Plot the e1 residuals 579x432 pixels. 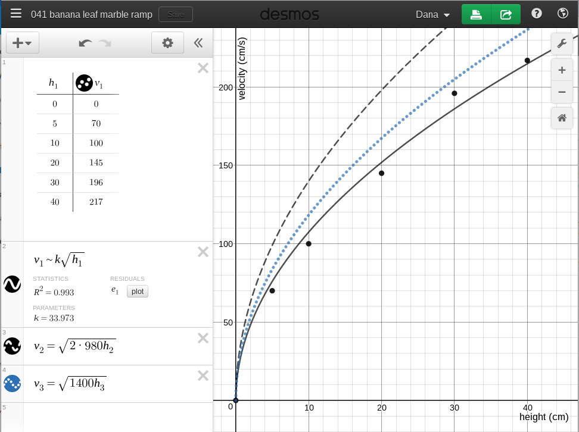[138, 292]
